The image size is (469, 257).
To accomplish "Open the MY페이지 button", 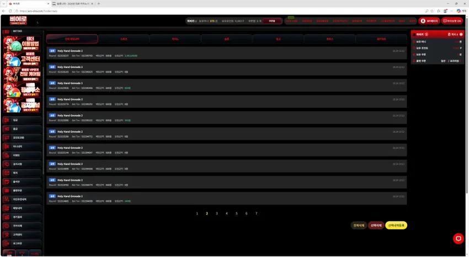I will (x=429, y=21).
